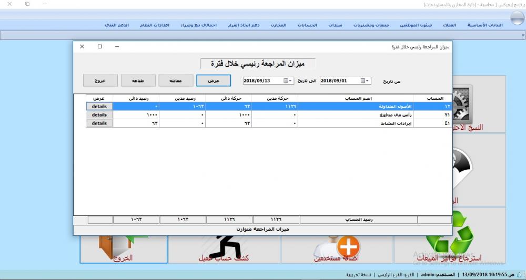The height and width of the screenshot is (280, 526).
Task: Click the حركة مدين column header
Action: [275, 98]
